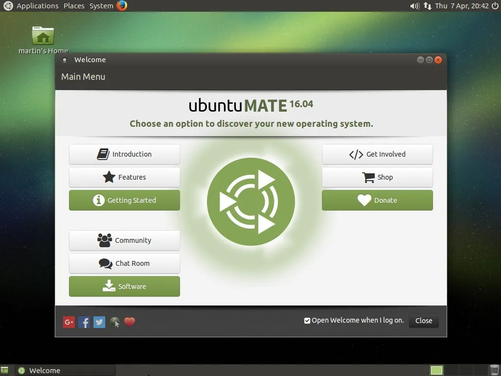Click the volume speaker icon
The width and height of the screenshot is (501, 376).
pyautogui.click(x=414, y=6)
